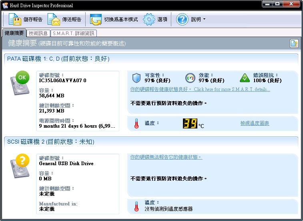Click the SCSI drive thermometer icon
The image size is (303, 221).
pyautogui.click(x=136, y=206)
